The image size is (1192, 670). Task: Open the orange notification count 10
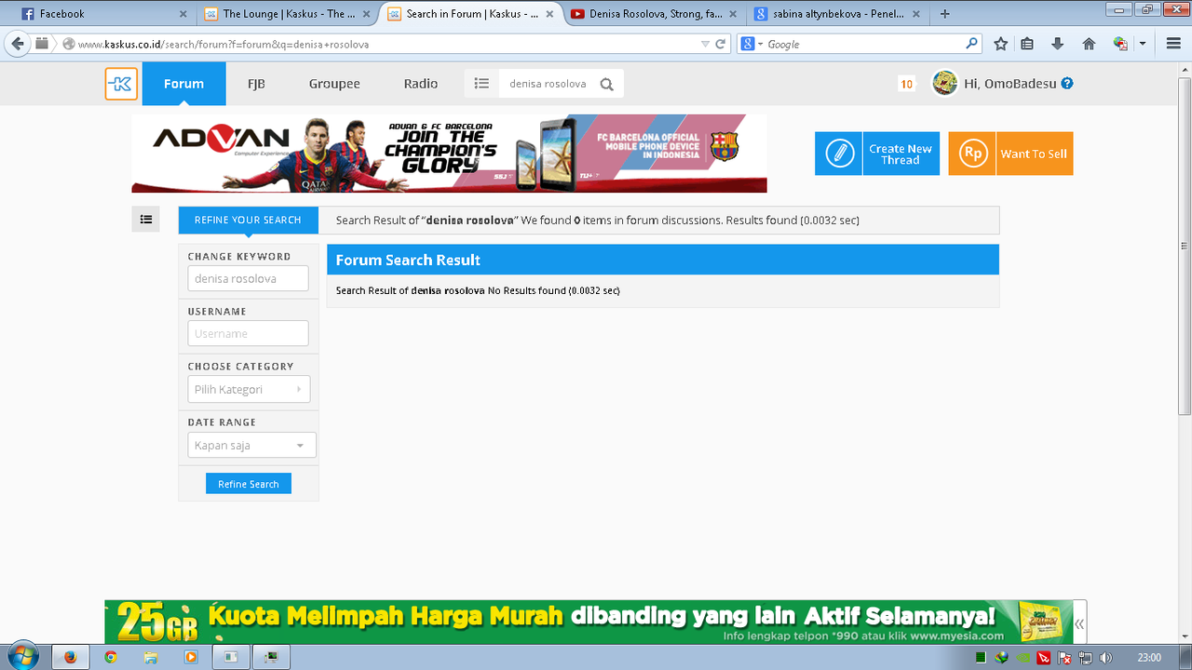(906, 85)
